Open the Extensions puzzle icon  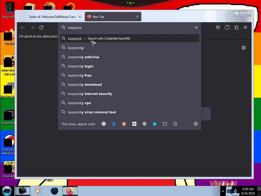(236, 27)
